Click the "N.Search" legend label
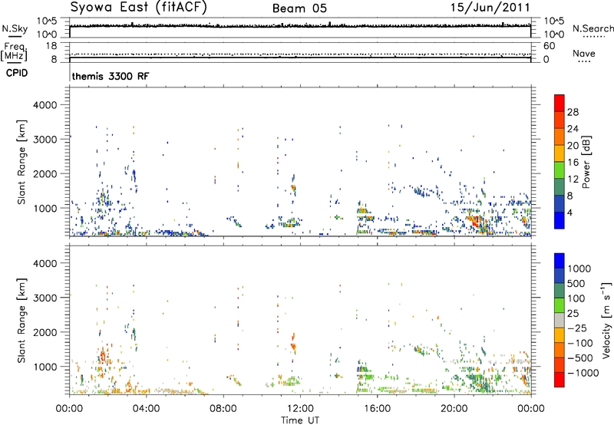The image size is (614, 425). pos(593,28)
